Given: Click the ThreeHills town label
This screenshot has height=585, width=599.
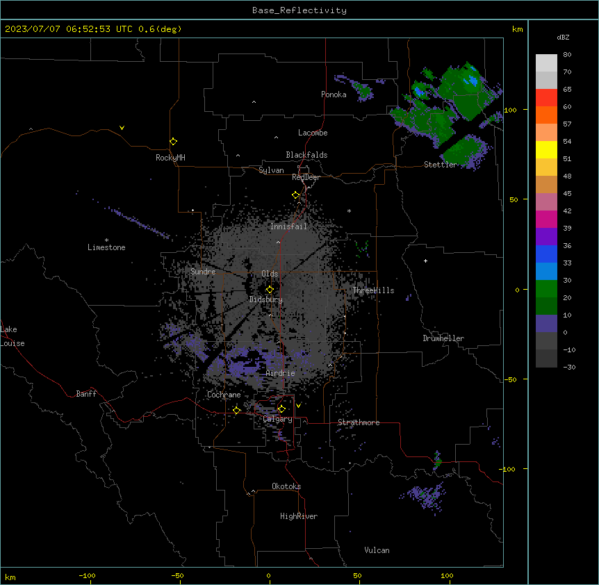Looking at the screenshot, I should (x=373, y=290).
